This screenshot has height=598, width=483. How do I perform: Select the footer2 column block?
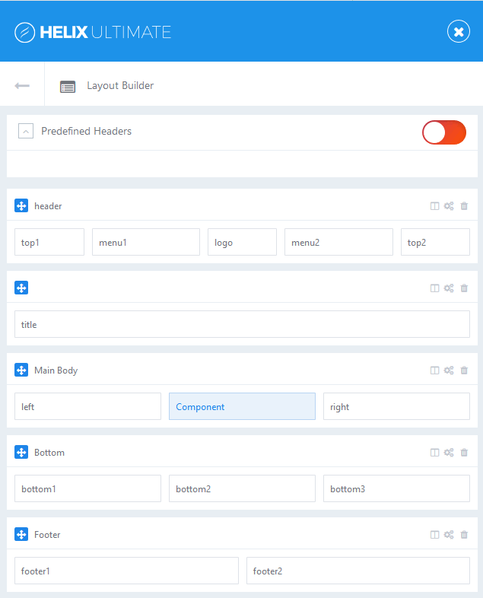tap(358, 571)
